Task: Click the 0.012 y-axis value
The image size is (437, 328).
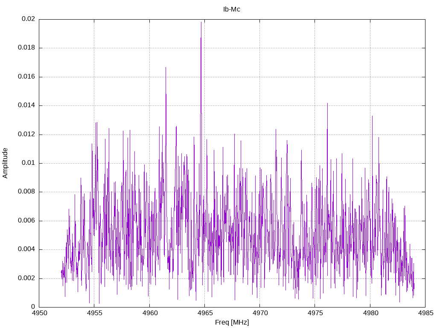Action: click(27, 135)
